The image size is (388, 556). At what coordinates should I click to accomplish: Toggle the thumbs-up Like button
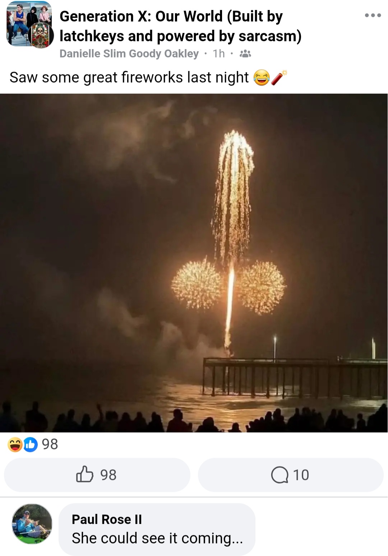[97, 475]
